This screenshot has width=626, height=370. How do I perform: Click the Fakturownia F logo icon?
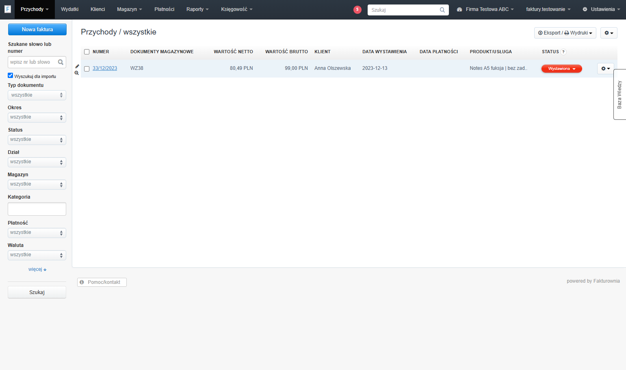coord(7,9)
